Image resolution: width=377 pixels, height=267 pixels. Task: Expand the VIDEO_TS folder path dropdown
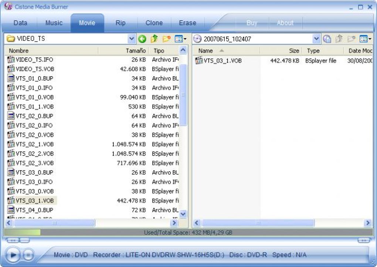pos(131,38)
